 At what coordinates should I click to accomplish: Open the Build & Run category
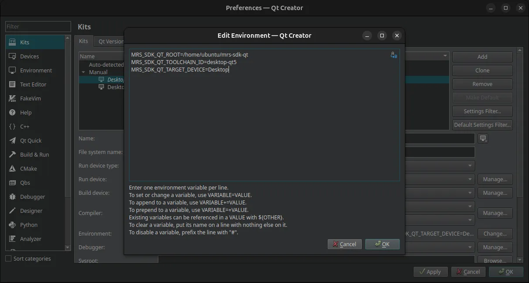click(x=35, y=154)
